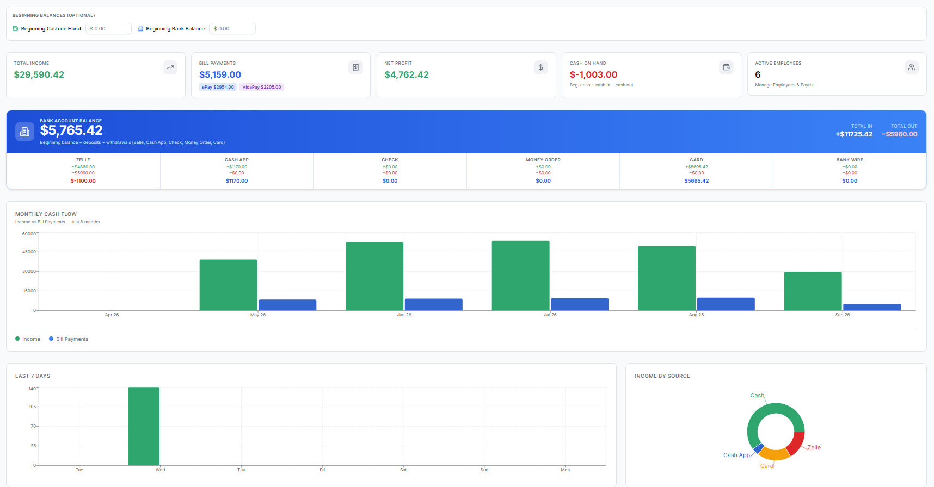Click the red Zelle donut segment
The image size is (934, 487).
(796, 444)
